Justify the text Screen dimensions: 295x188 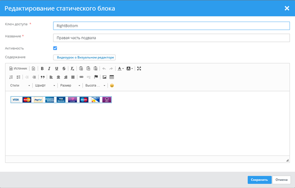(x=73, y=77)
